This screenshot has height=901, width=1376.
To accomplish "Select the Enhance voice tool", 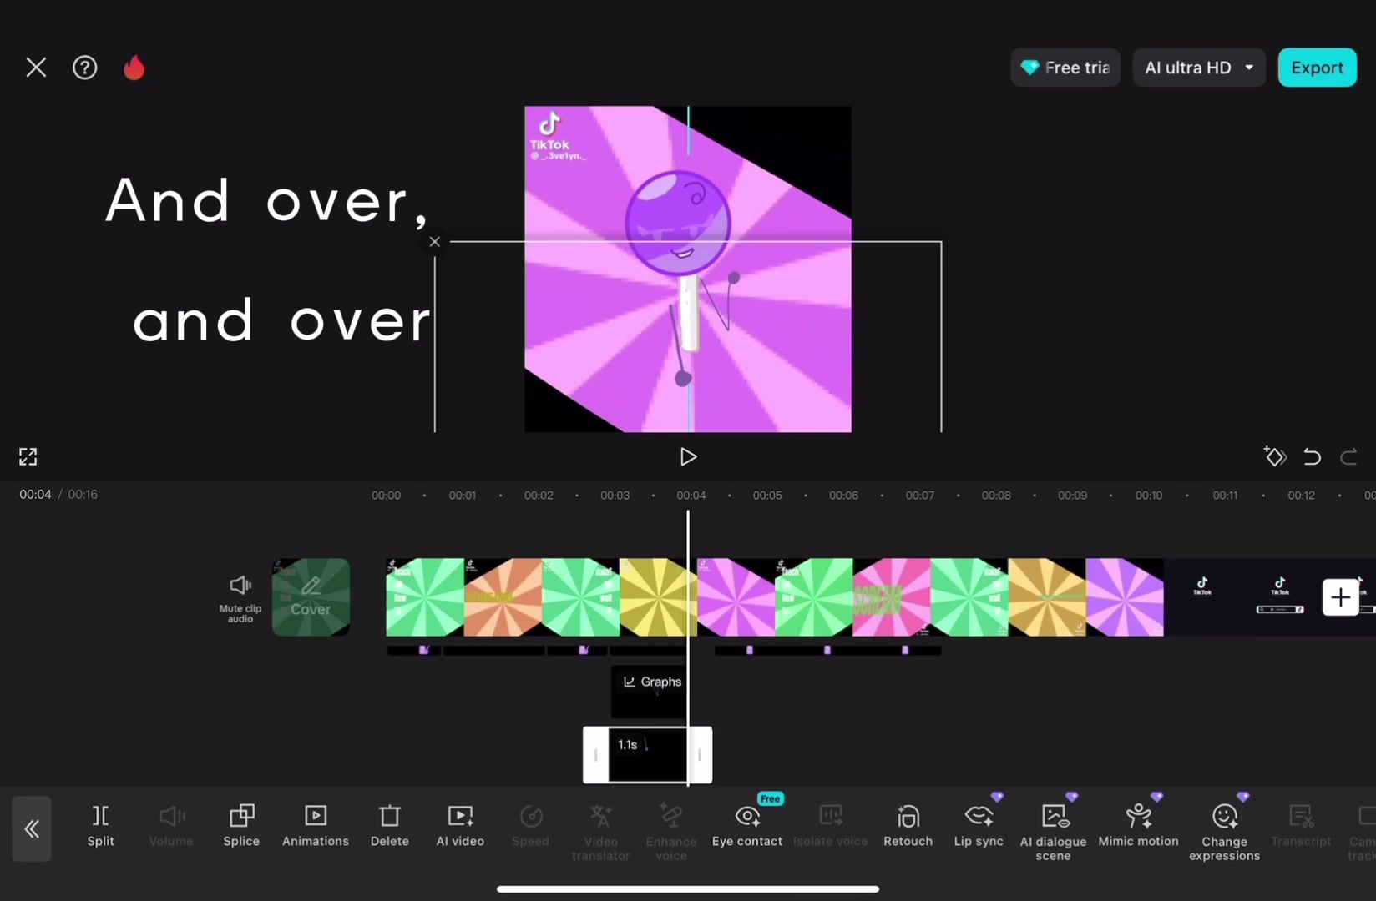I will (x=671, y=832).
